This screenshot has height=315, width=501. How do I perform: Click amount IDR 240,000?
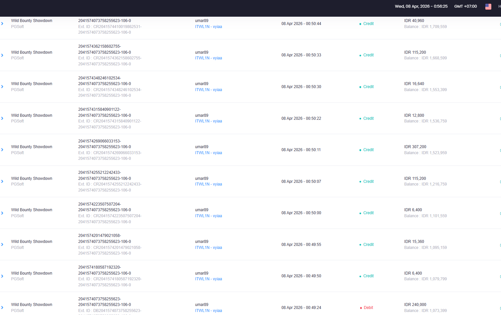tap(415, 305)
